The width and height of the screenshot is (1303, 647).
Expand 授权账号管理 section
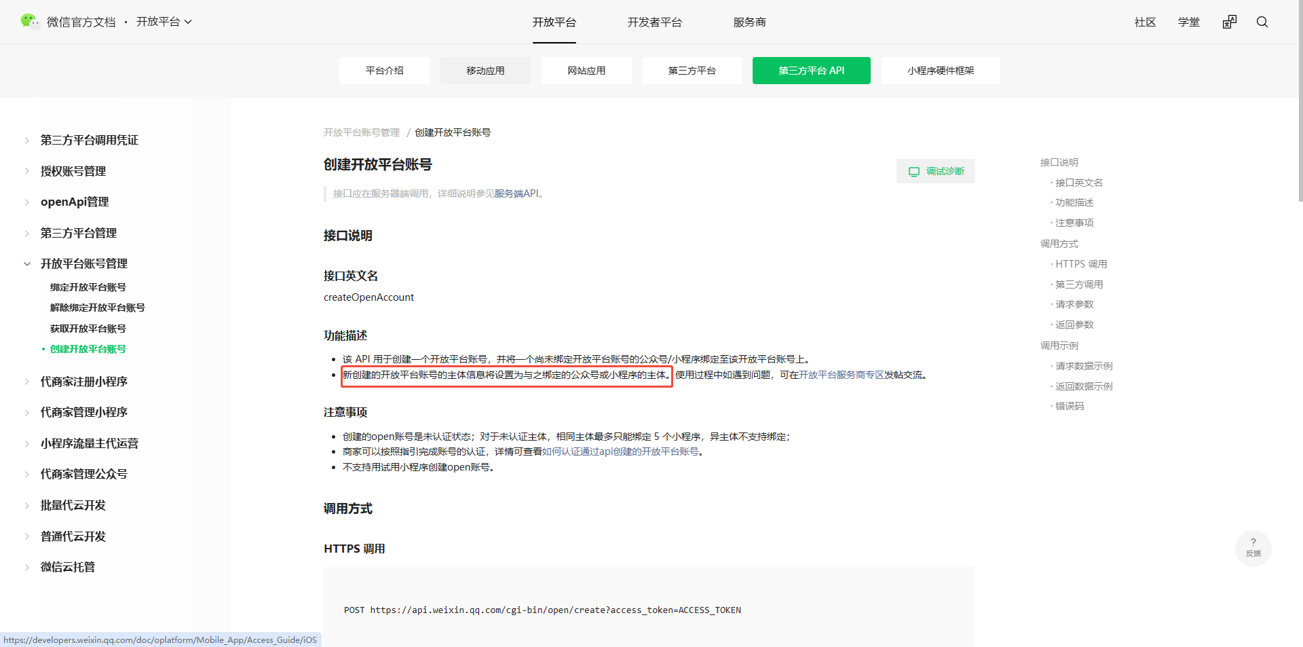[x=73, y=171]
